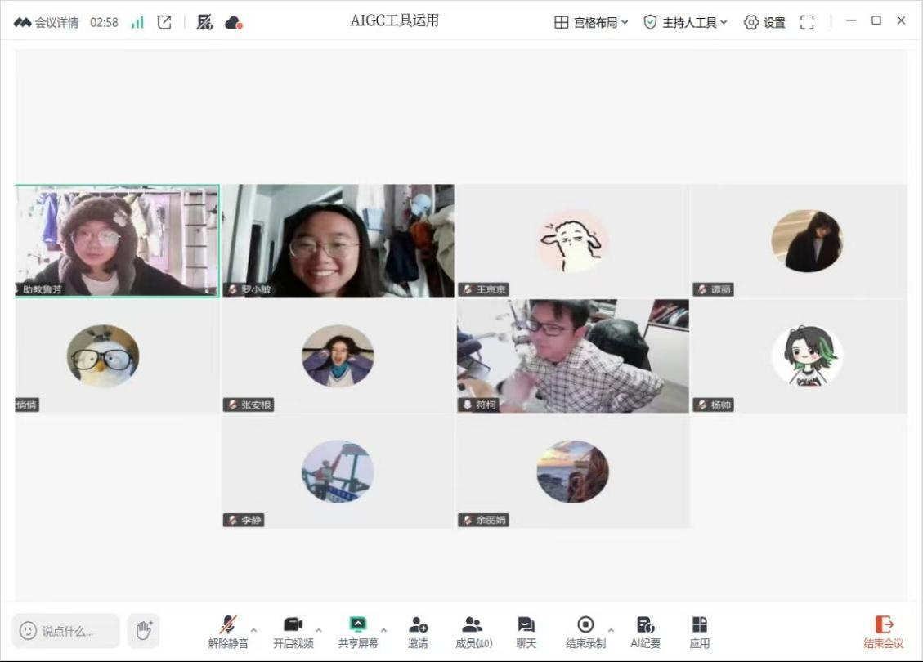This screenshot has width=923, height=662.
Task: Open the Members (成员) list
Action: coord(473,632)
